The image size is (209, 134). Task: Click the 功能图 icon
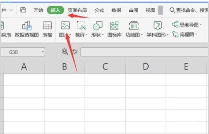coord(134,25)
